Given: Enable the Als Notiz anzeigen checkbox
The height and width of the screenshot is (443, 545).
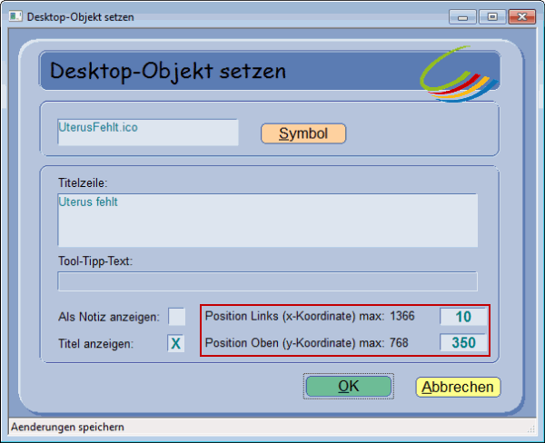Looking at the screenshot, I should (177, 316).
